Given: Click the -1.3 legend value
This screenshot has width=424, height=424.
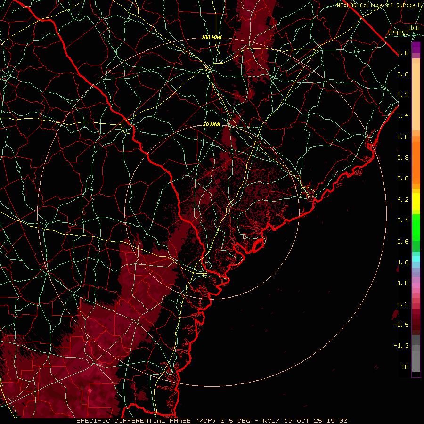Looking at the screenshot, I should pos(401,346).
